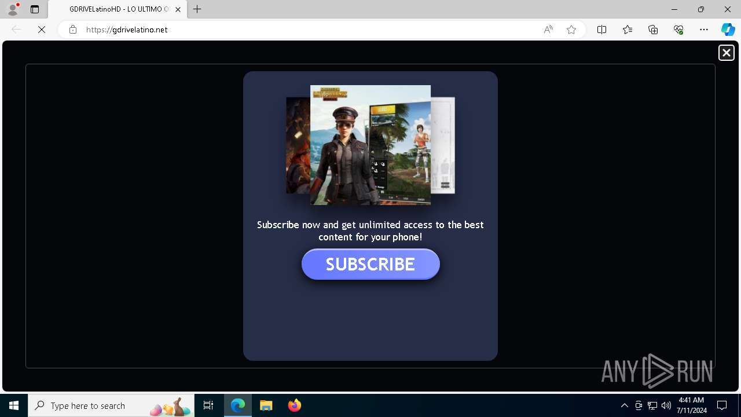Viewport: 741px width, 417px height.
Task: Restore down the Edge window
Action: [x=700, y=9]
